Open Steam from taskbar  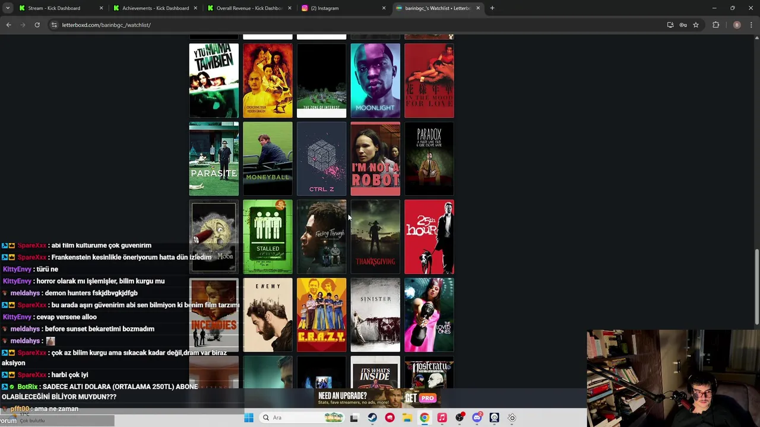pyautogui.click(x=372, y=418)
